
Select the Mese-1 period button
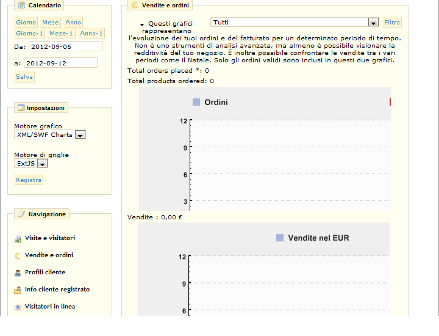coord(62,34)
